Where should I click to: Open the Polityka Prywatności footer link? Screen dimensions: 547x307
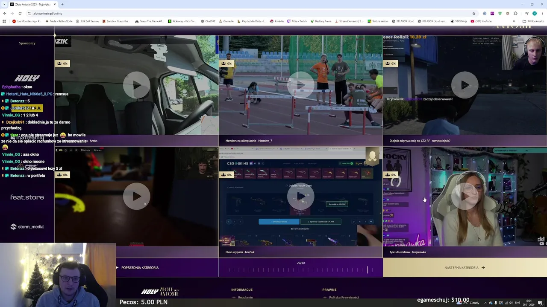pyautogui.click(x=344, y=297)
